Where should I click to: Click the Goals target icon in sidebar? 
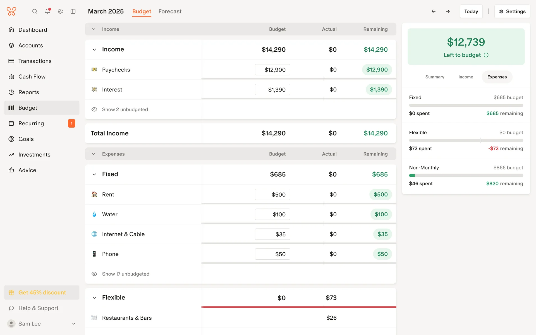coord(11,139)
